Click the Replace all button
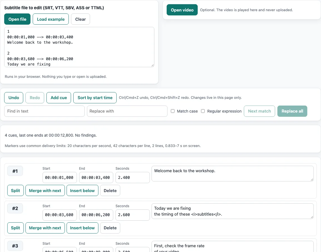This screenshot has width=321, height=252. pyautogui.click(x=292, y=111)
